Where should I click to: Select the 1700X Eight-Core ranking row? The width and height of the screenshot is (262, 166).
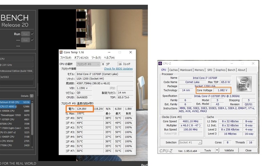[x=15, y=128]
